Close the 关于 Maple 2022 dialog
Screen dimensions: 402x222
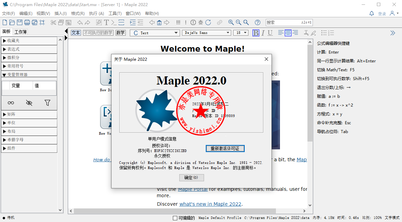click(266, 59)
